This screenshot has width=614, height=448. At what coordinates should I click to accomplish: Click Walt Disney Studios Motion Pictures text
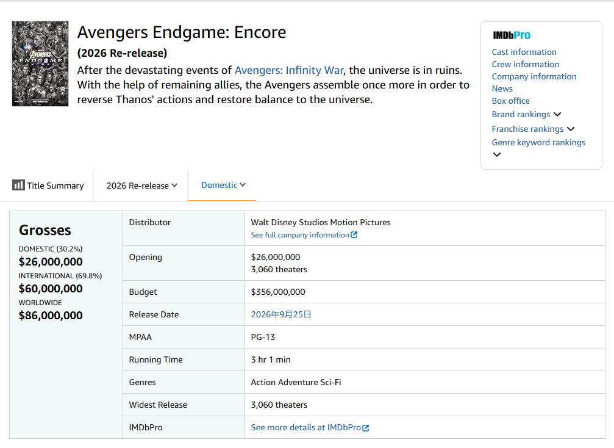click(321, 222)
